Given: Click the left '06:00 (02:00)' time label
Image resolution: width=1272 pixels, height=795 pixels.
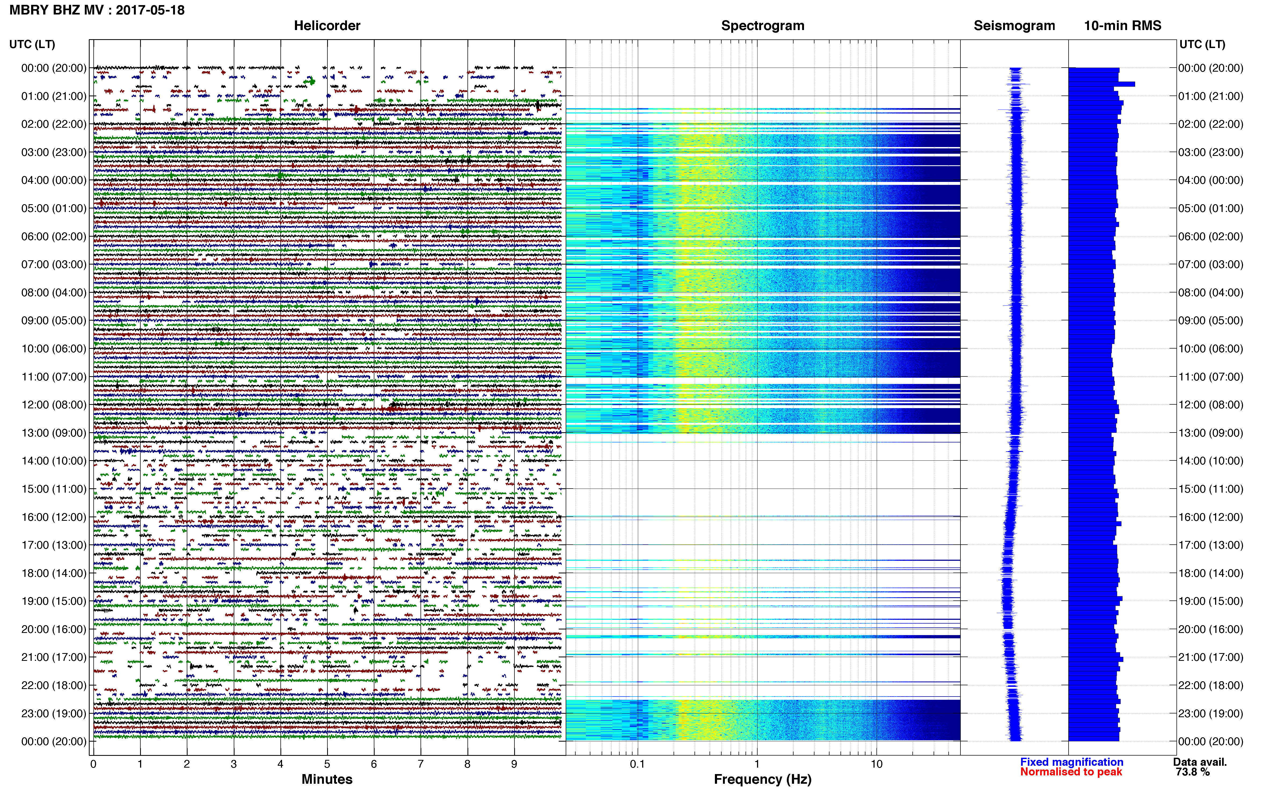Looking at the screenshot, I should (54, 237).
